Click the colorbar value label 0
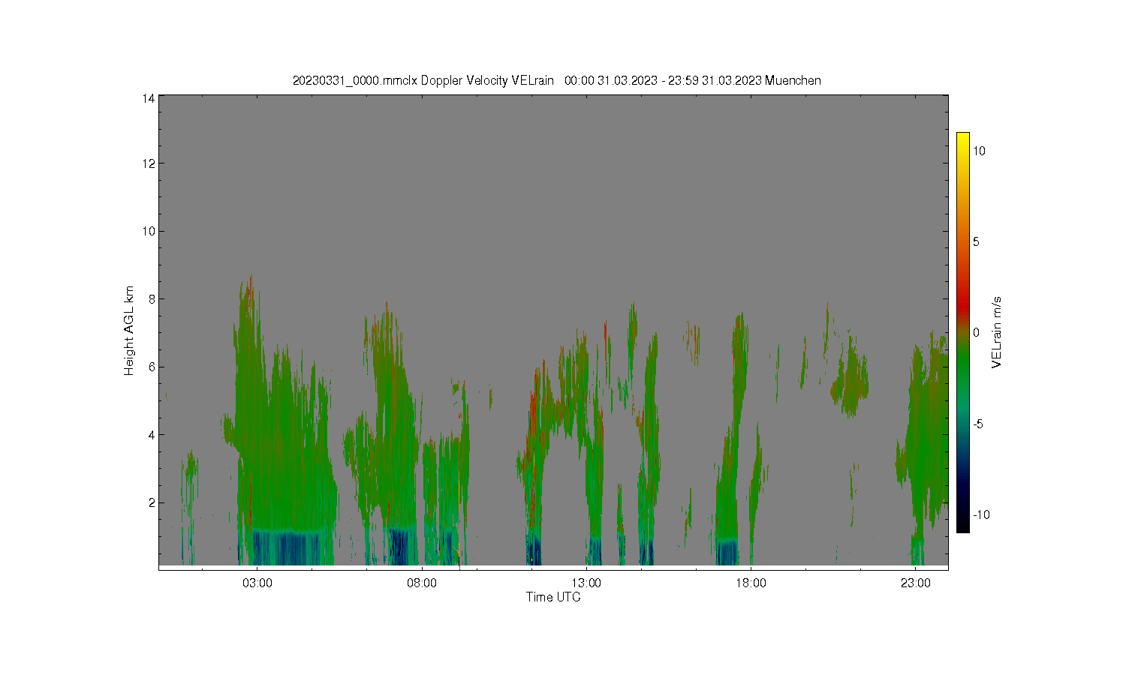Screen dimensions: 1126x675 click(976, 333)
